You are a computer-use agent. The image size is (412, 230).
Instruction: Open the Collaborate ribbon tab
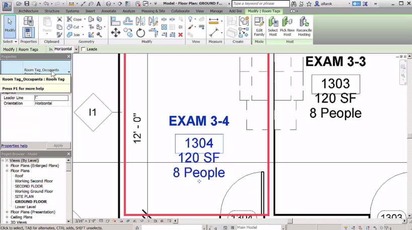pos(180,11)
